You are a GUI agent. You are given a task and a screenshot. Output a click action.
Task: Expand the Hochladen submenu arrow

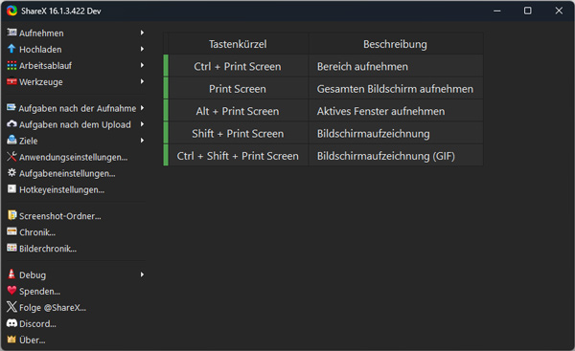coord(142,49)
